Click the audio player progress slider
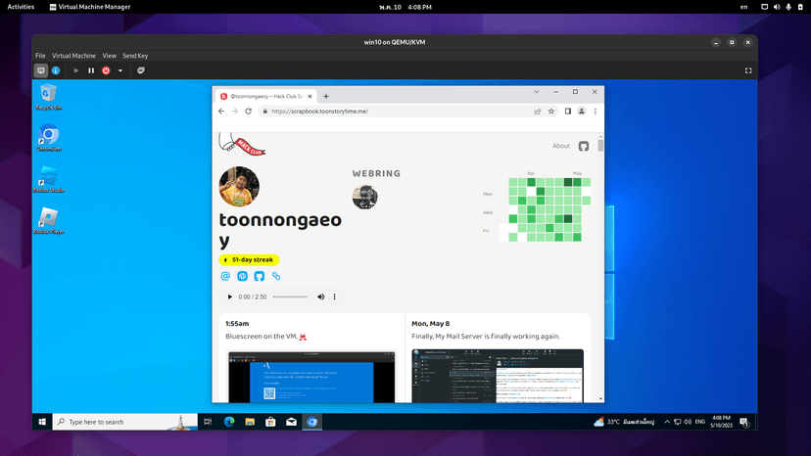The image size is (811, 456). point(290,296)
